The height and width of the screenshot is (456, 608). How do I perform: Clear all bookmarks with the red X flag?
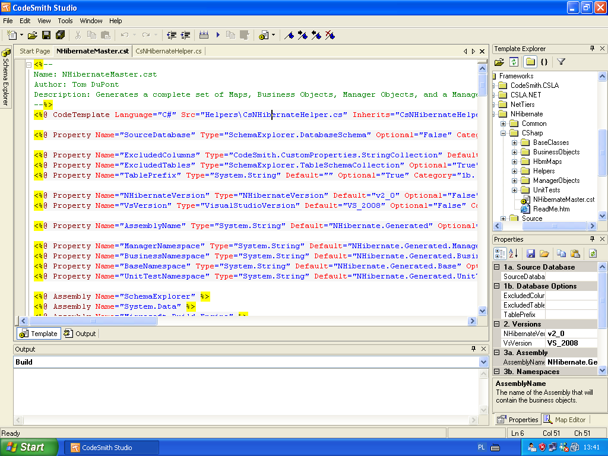coord(330,35)
